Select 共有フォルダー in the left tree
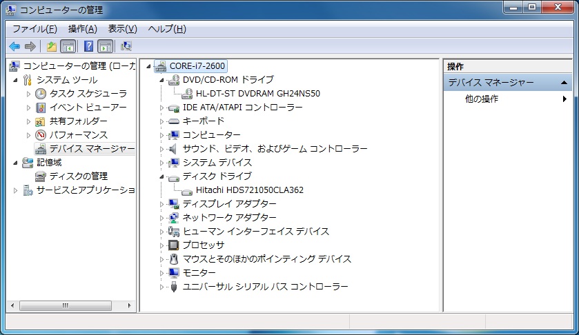The height and width of the screenshot is (335, 579). [x=78, y=121]
